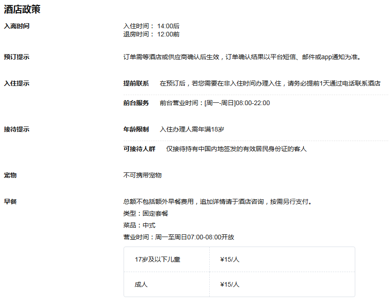Click the order confirmation notice text
The image size is (389, 308).
[242, 57]
